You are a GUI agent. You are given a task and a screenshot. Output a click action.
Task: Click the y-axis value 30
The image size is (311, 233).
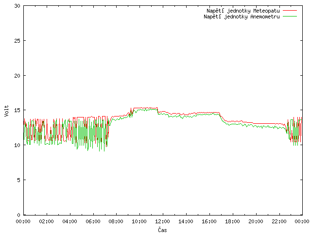pyautogui.click(x=17, y=6)
